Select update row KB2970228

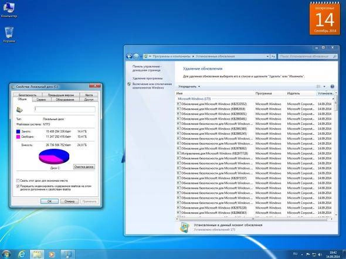tap(255, 207)
